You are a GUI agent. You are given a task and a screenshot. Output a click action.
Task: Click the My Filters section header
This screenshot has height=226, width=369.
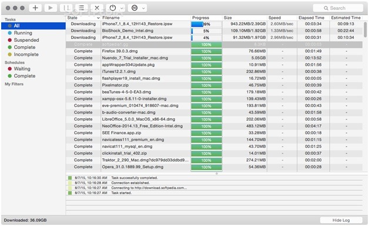pyautogui.click(x=14, y=84)
